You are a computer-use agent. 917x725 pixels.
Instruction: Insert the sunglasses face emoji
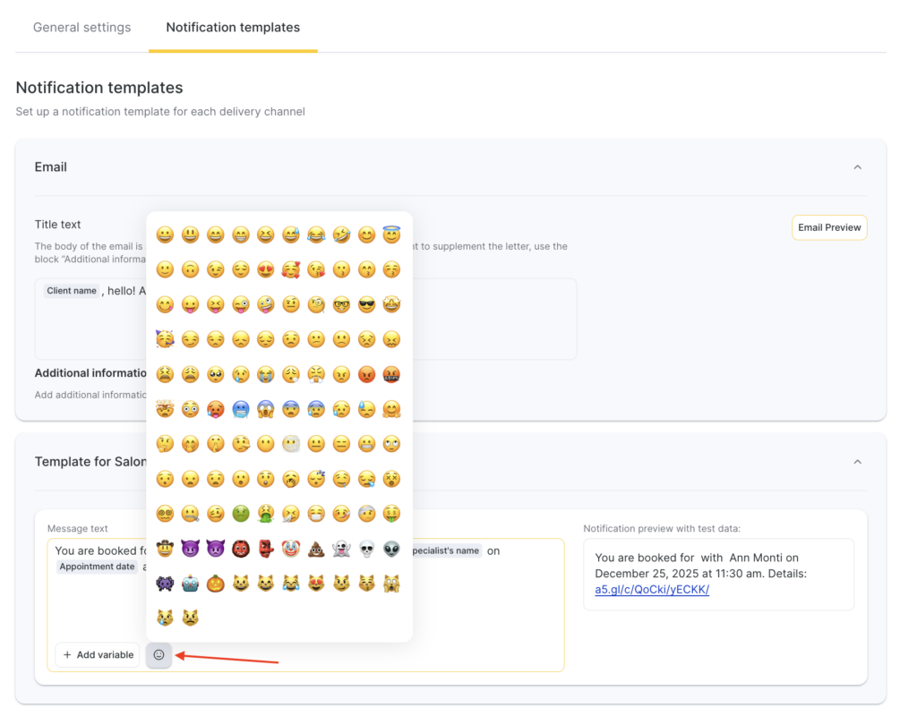click(366, 304)
